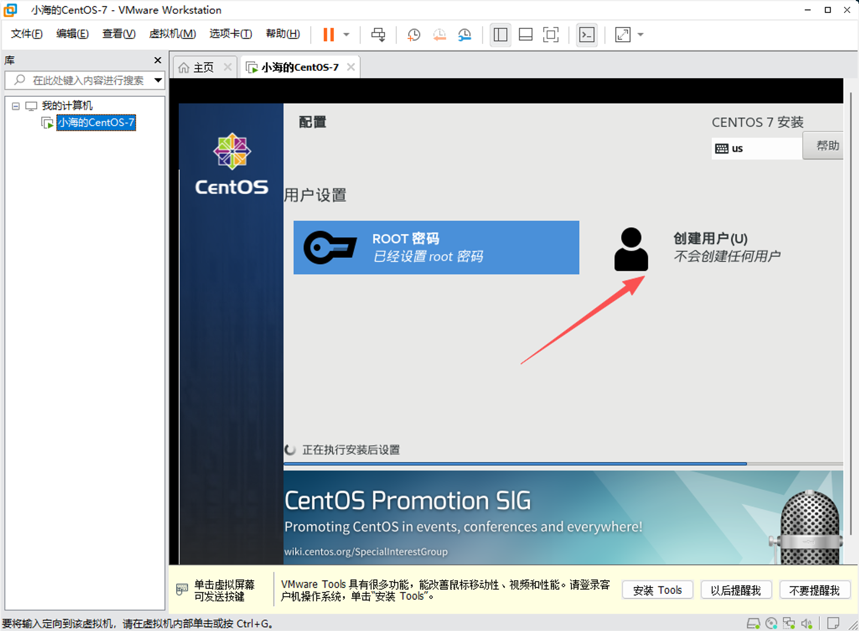Click the 安装 Tools button

pyautogui.click(x=657, y=590)
